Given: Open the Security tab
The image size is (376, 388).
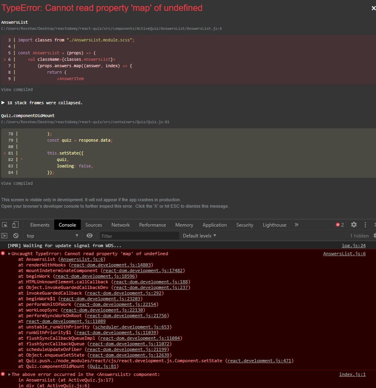Looking at the screenshot, I should coord(245,225).
